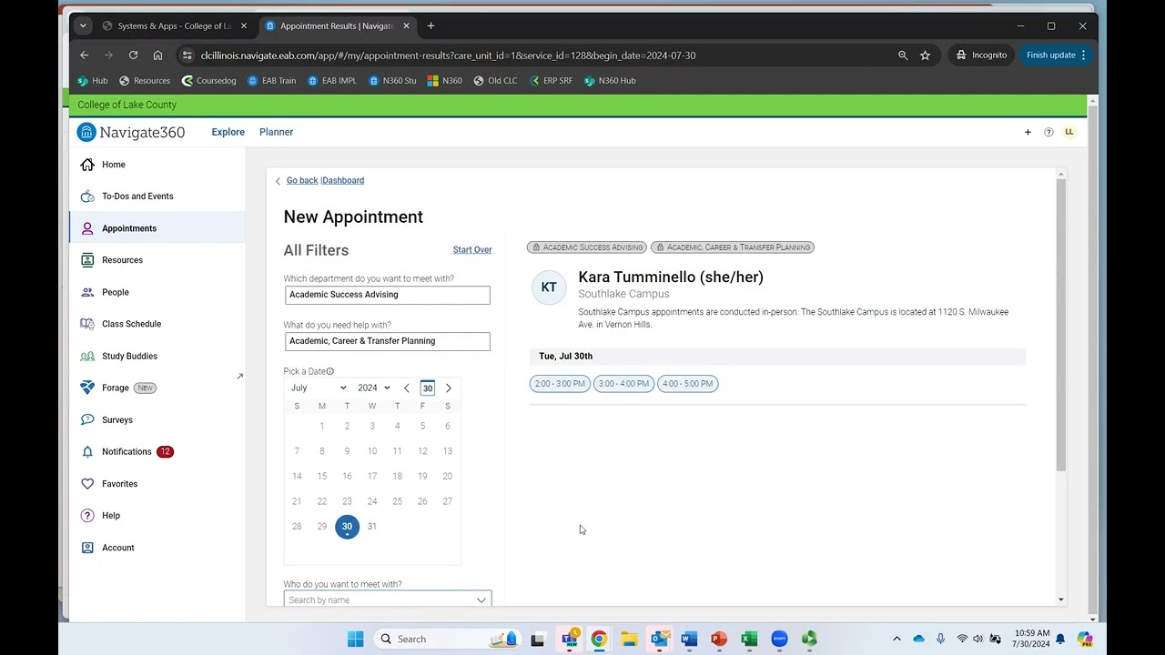Open the Windows Start menu

[x=356, y=639]
